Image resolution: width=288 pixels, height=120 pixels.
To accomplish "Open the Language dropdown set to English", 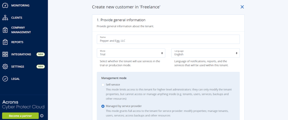I will [x=205, y=53].
